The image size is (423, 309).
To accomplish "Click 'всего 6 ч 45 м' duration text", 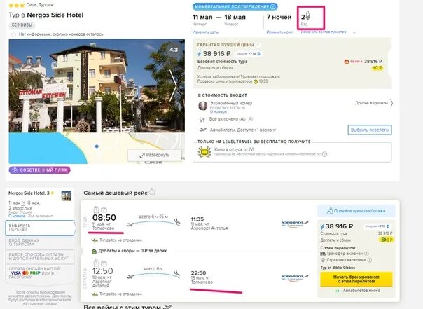I will click(x=153, y=217).
